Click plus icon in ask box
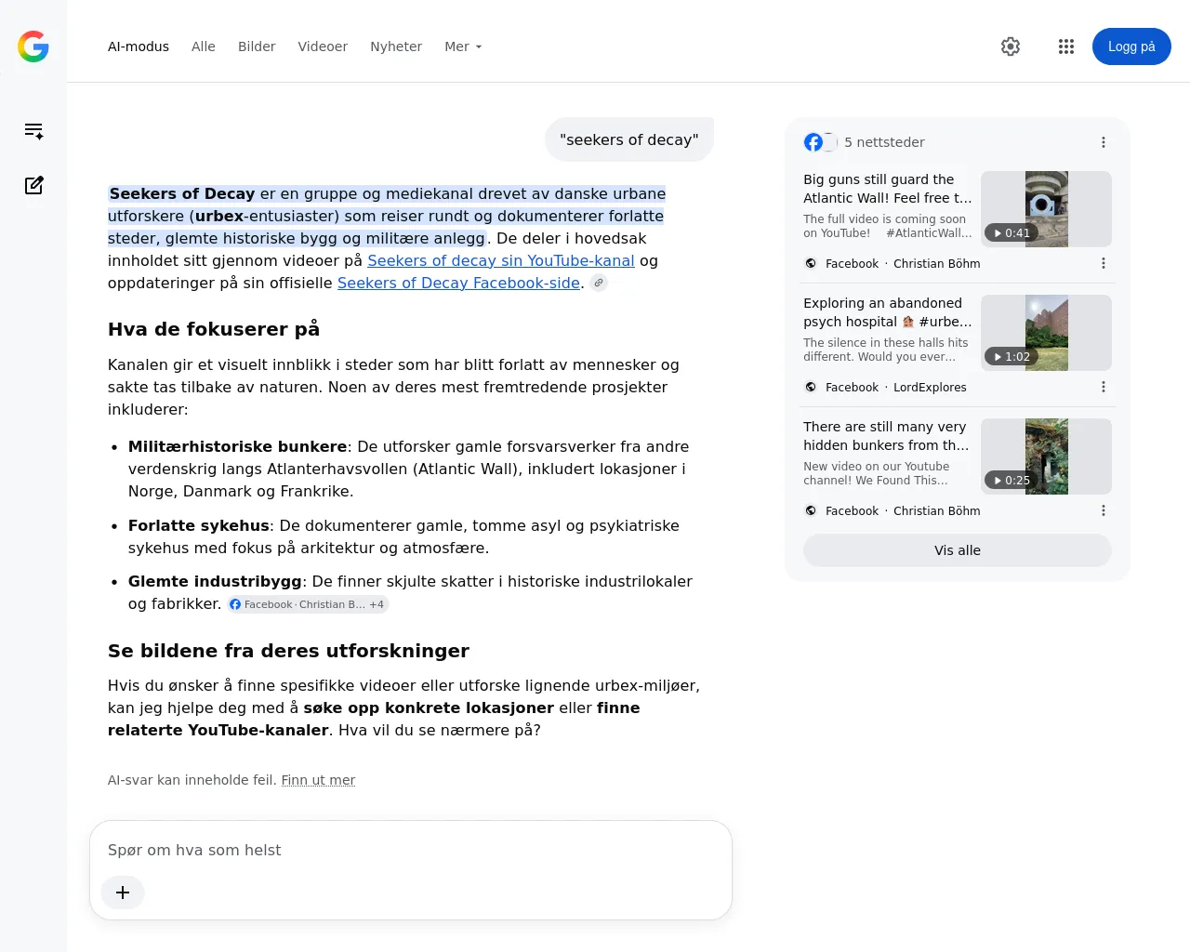The height and width of the screenshot is (952, 1190). pyautogui.click(x=123, y=892)
